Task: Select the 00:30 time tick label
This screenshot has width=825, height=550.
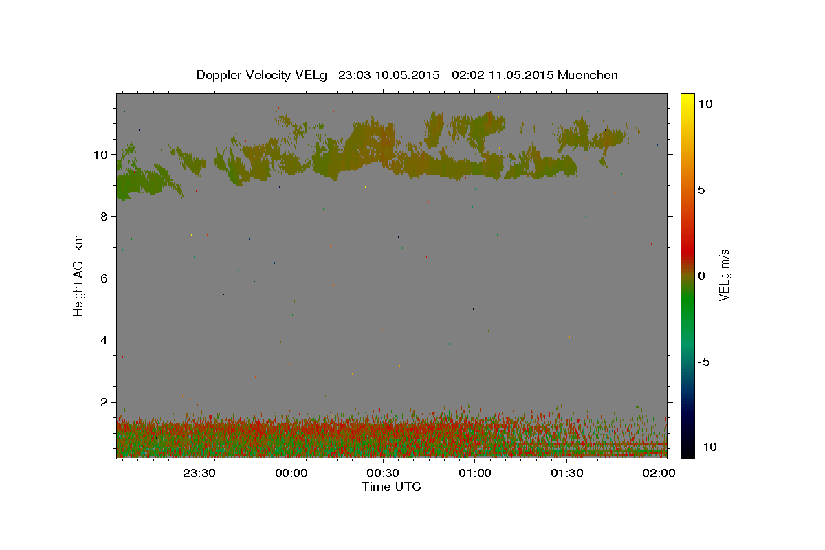Action: (383, 474)
